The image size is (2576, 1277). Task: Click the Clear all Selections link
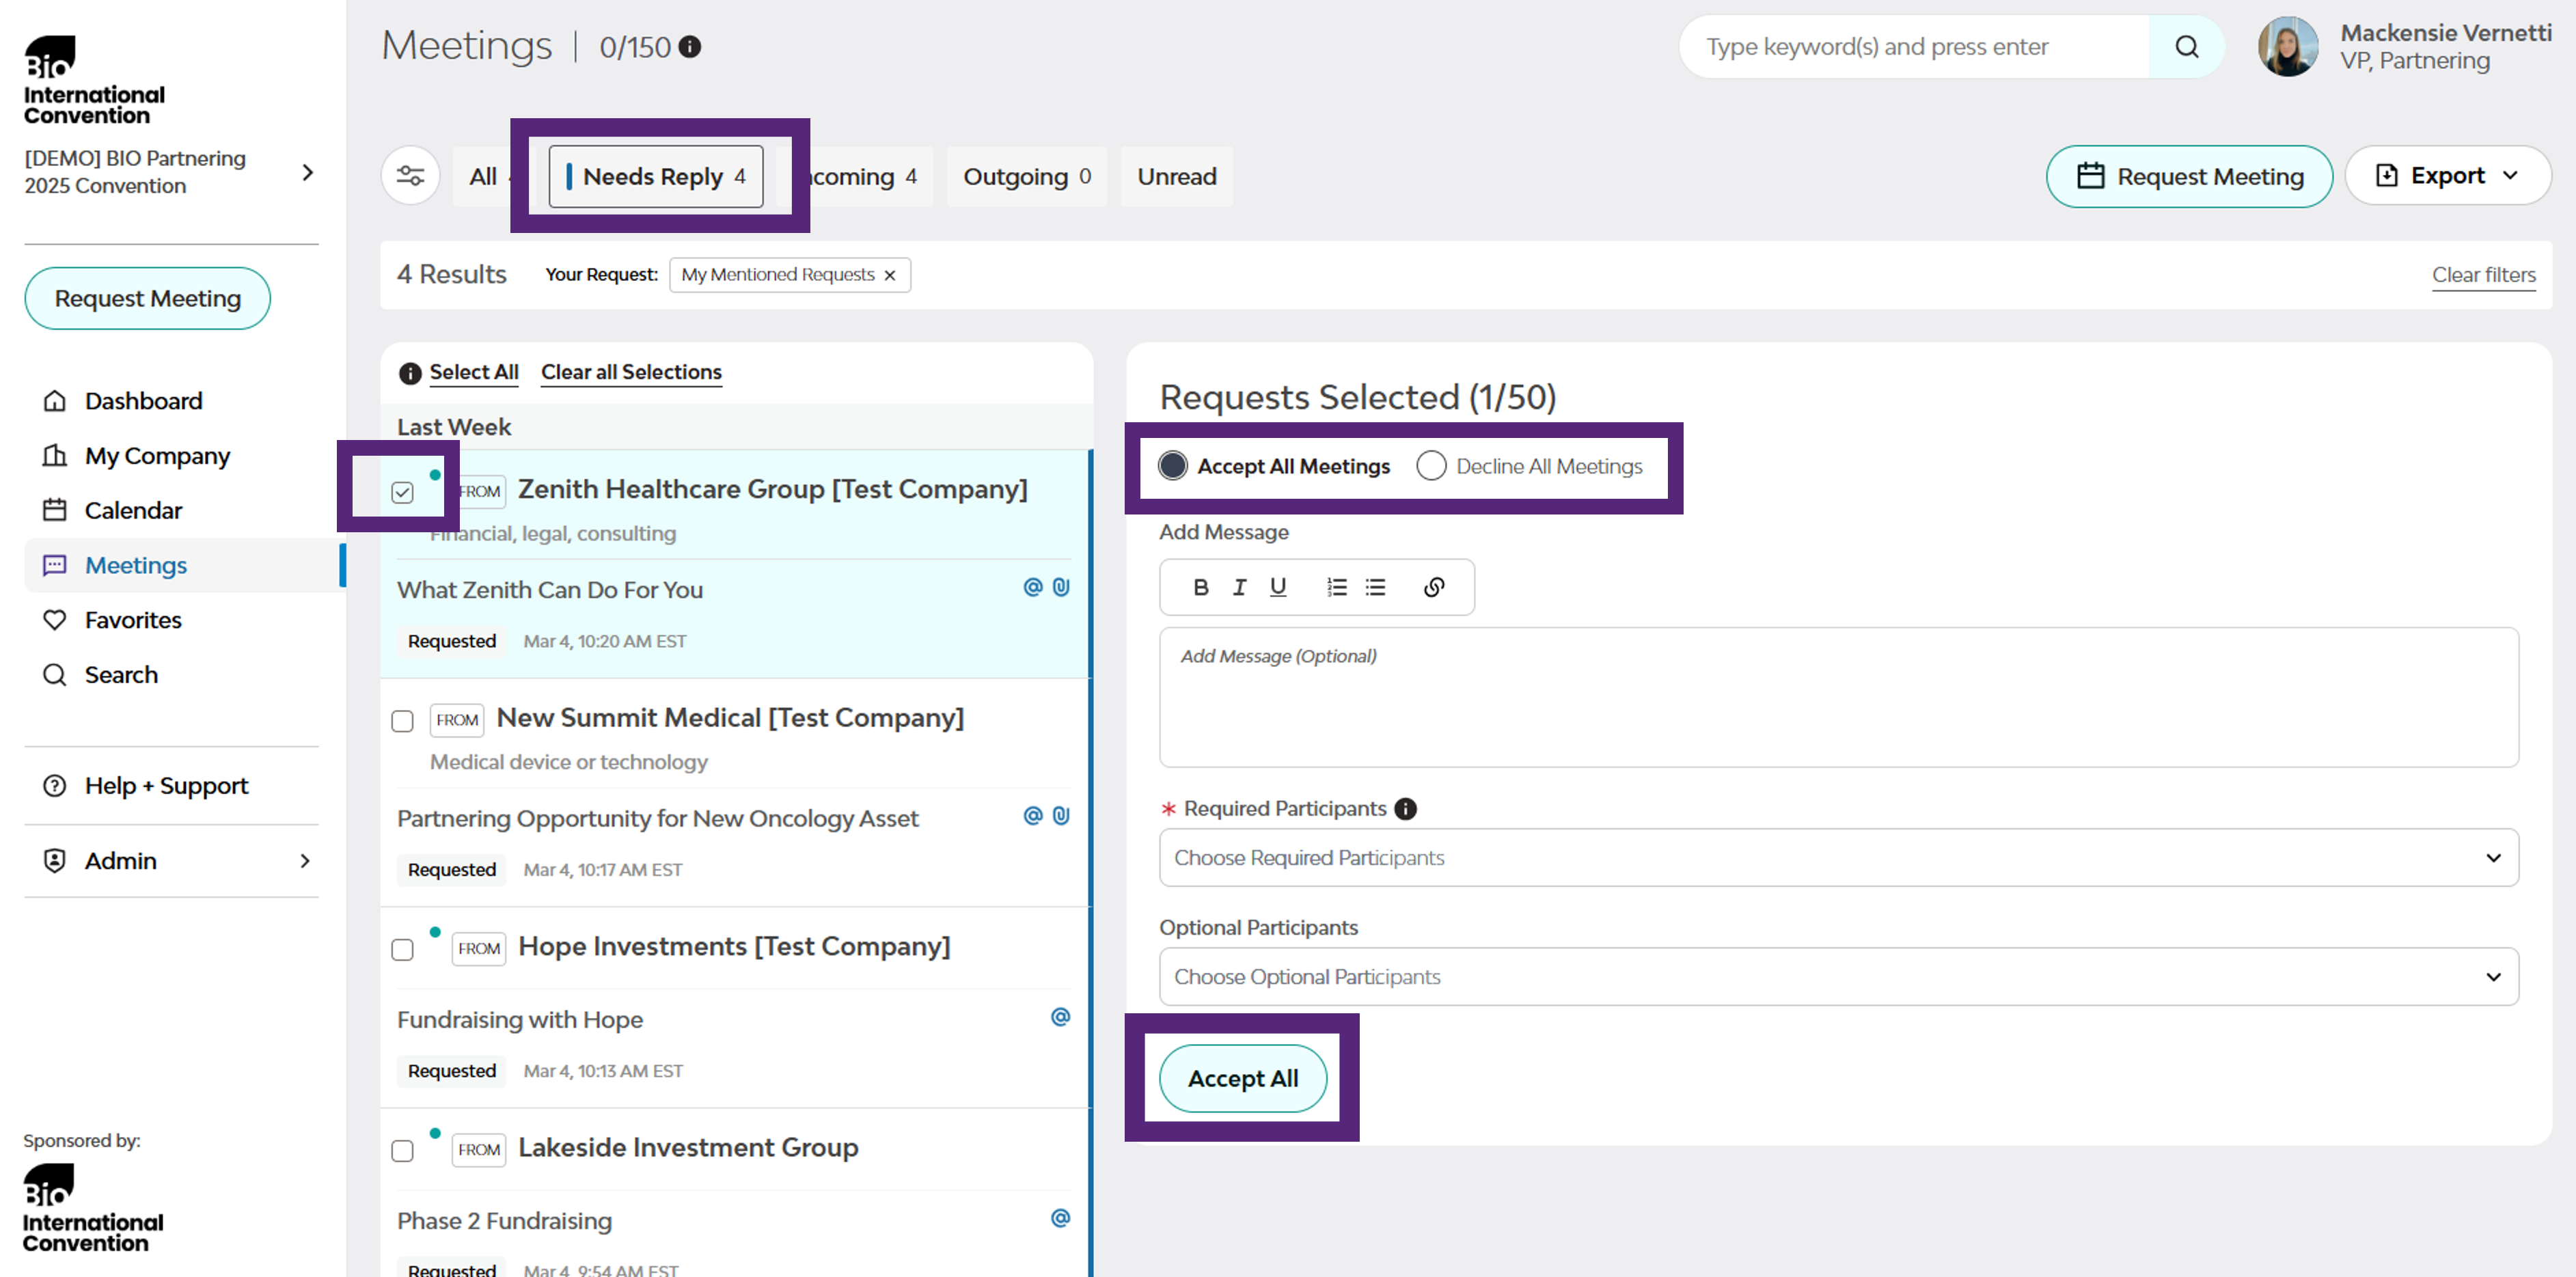click(631, 372)
